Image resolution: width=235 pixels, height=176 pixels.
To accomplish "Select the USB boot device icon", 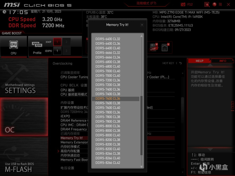I will 154,47.
